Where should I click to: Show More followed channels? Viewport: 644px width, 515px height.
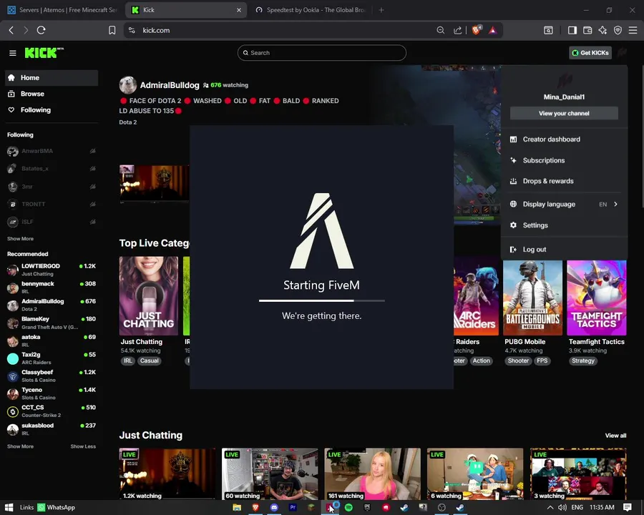pyautogui.click(x=20, y=239)
